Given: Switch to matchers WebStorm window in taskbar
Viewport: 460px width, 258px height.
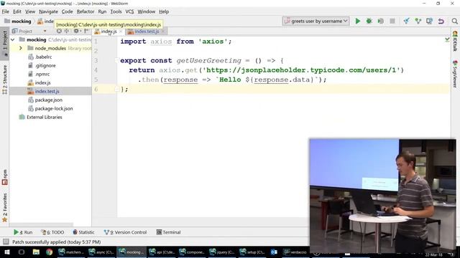Looking at the screenshot, I should [71, 252].
